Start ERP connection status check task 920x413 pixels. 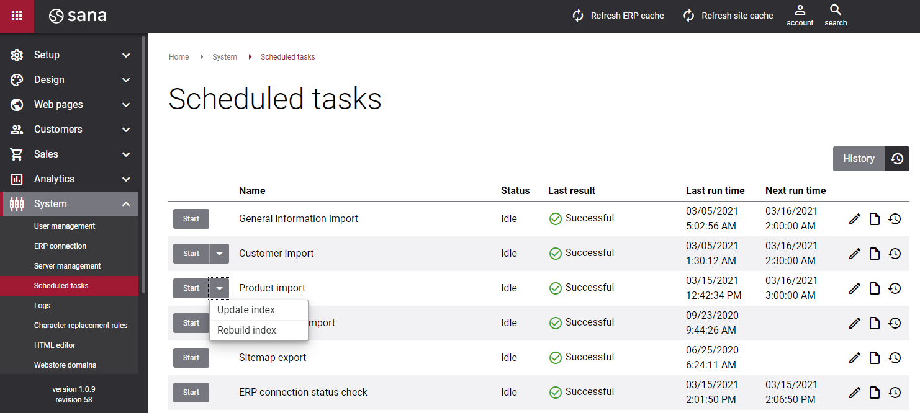[x=191, y=393]
